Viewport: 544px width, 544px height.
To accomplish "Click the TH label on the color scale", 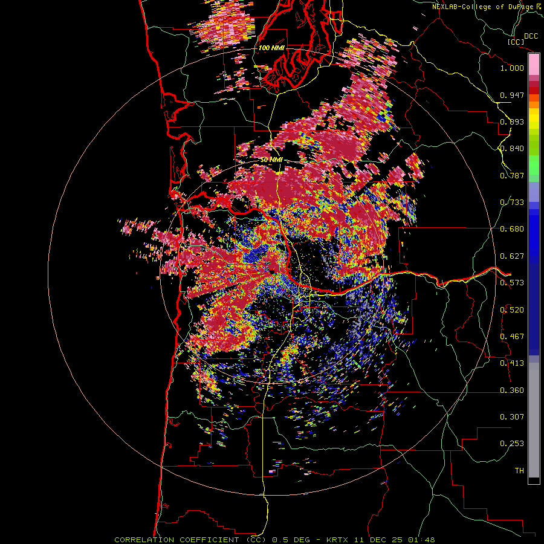I will pyautogui.click(x=519, y=471).
